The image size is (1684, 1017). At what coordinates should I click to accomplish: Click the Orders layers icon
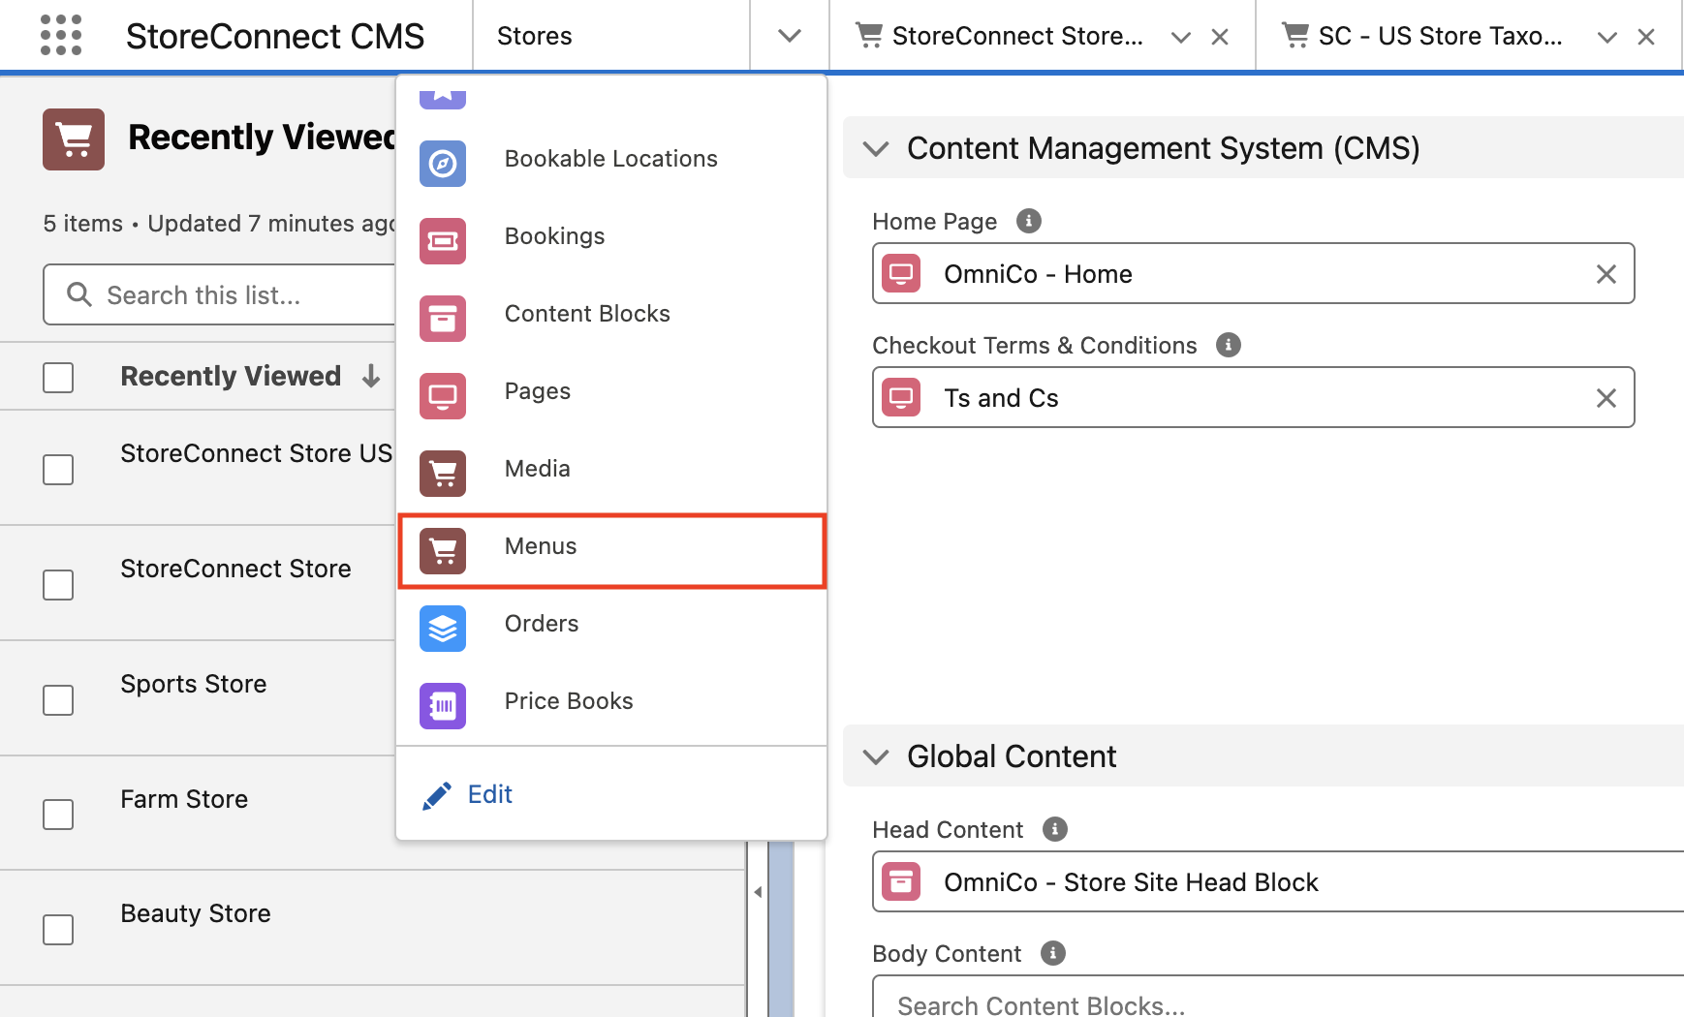coord(443,629)
